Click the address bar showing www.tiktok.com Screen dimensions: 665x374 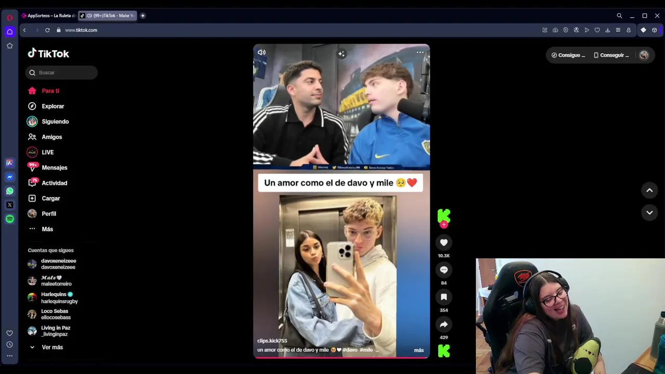[81, 30]
